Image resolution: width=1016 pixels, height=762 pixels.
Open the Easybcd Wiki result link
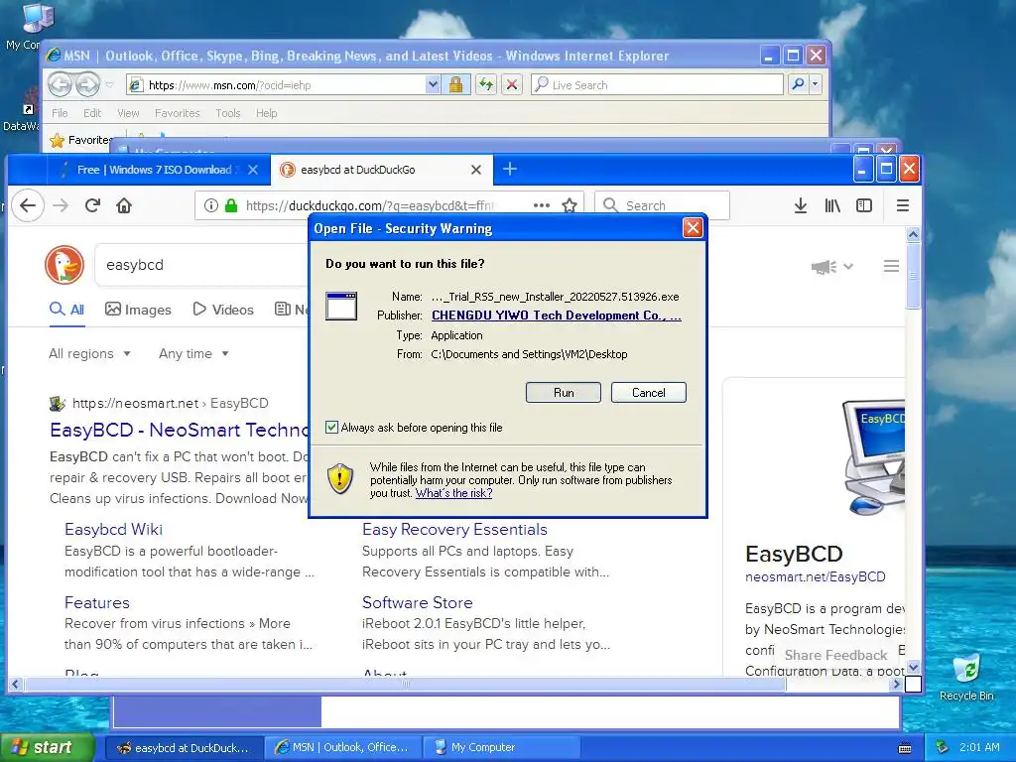pyautogui.click(x=113, y=530)
